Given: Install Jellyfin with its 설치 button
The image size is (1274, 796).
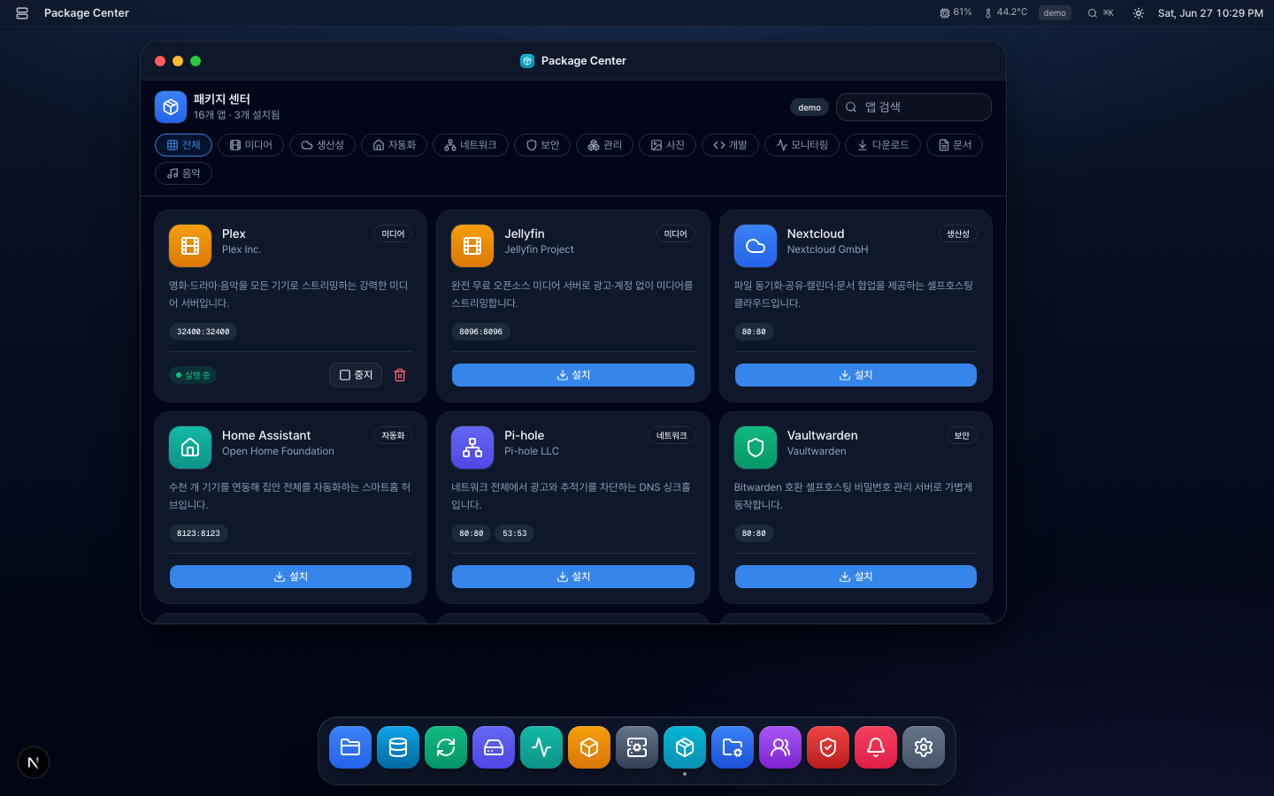Looking at the screenshot, I should click(573, 375).
